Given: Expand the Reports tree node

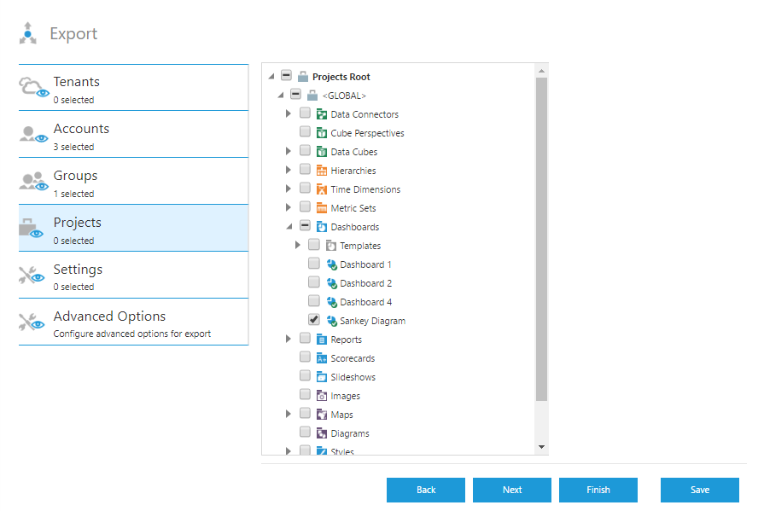Looking at the screenshot, I should 289,340.
